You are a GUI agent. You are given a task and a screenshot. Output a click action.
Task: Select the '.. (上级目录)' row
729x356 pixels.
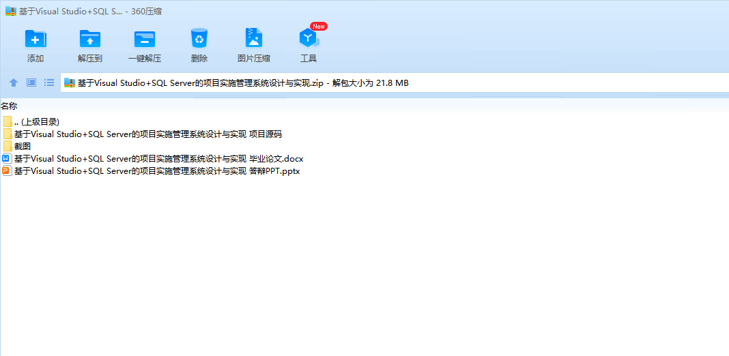tap(37, 122)
